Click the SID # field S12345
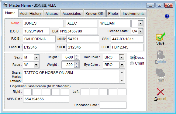 83,47
